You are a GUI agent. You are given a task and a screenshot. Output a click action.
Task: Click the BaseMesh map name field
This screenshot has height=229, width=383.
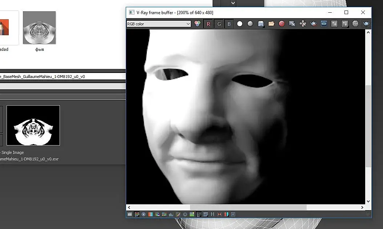[x=62, y=77]
